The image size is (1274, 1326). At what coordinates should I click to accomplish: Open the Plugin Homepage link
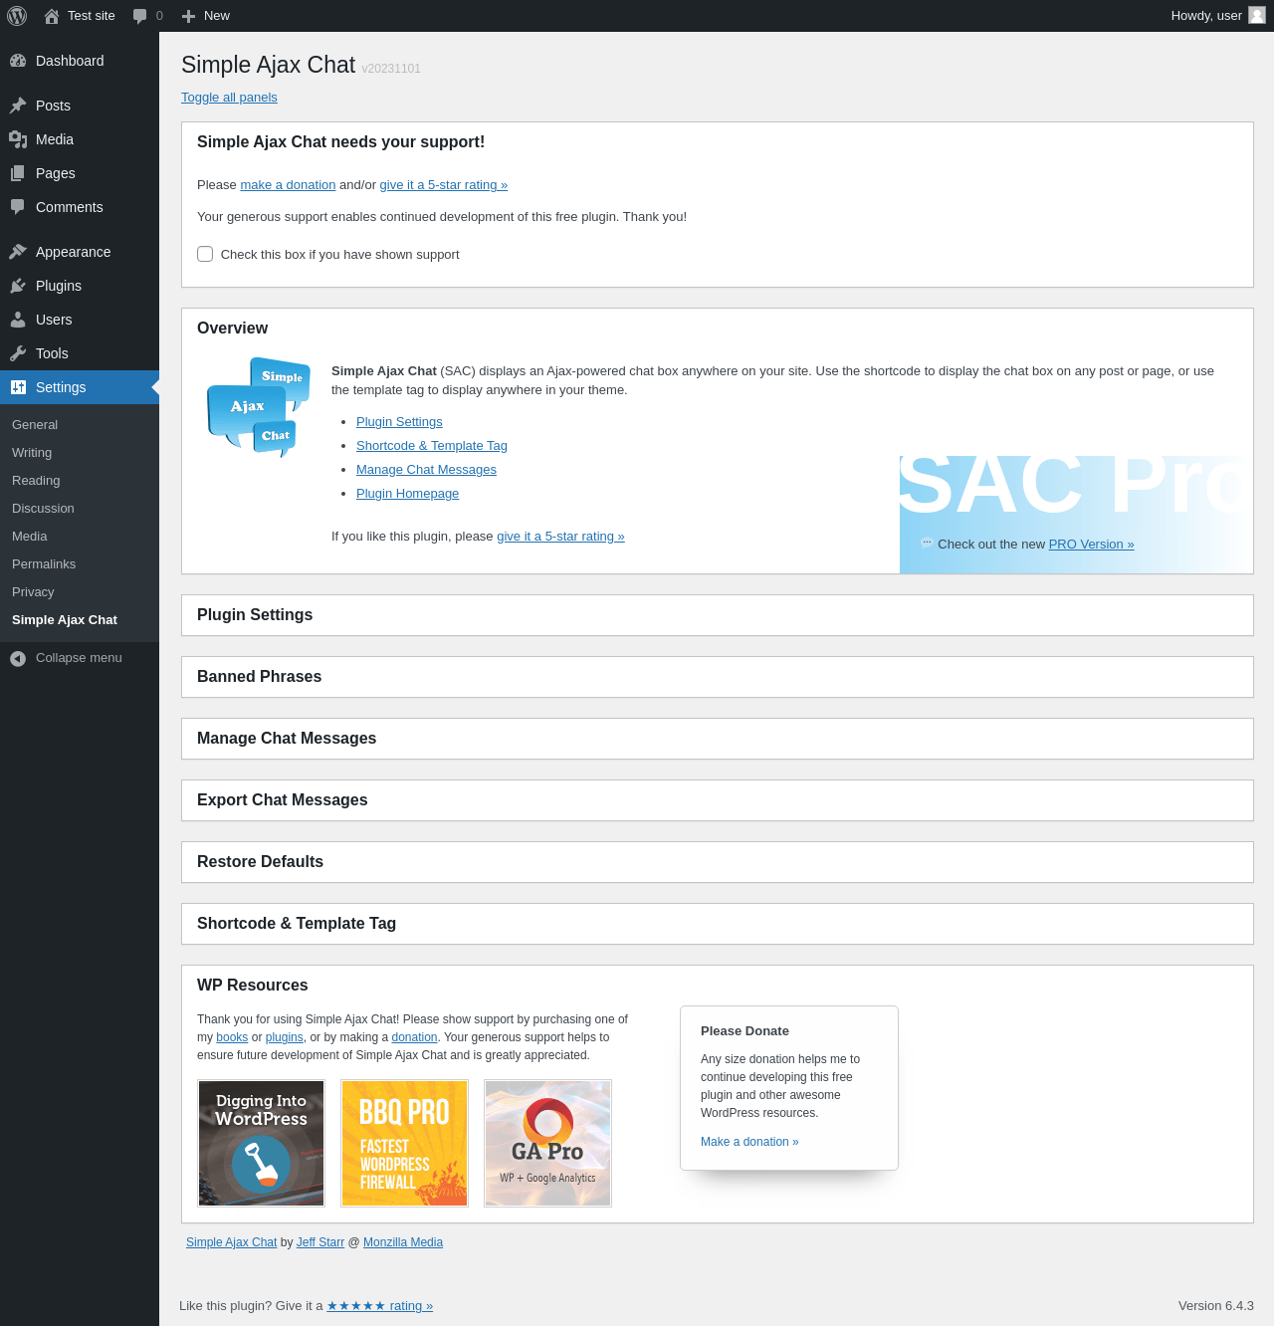tap(407, 494)
